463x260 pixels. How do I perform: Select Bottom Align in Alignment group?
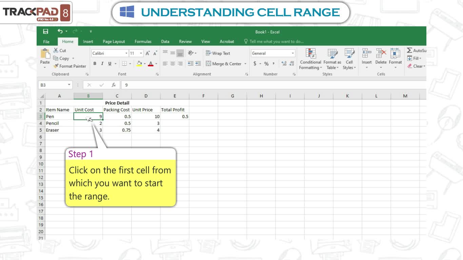(180, 53)
